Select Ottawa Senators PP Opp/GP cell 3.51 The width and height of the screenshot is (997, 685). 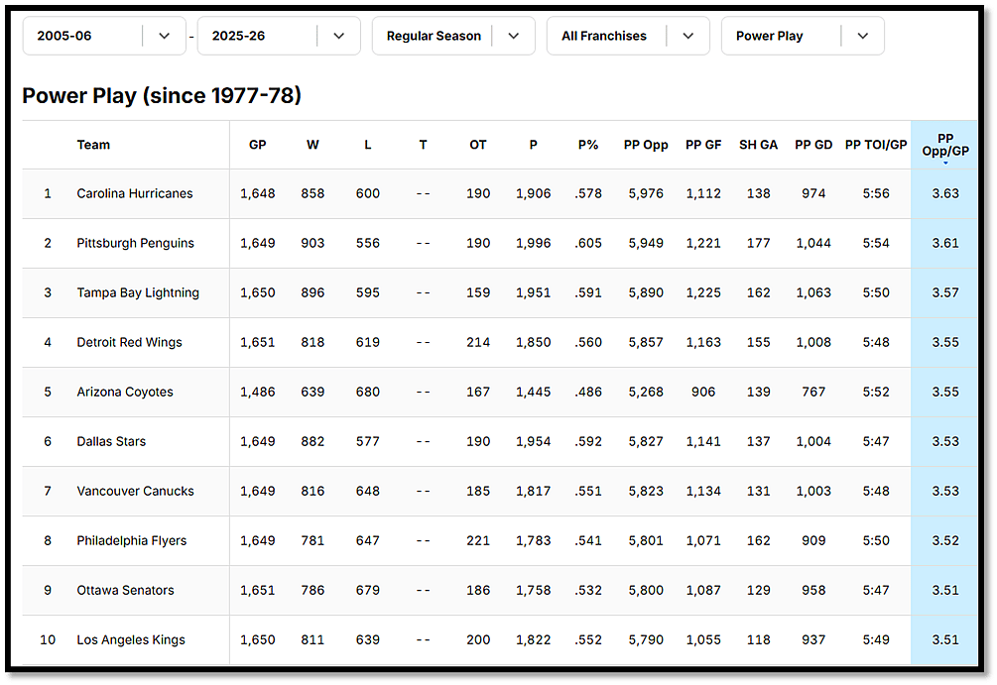click(x=944, y=590)
